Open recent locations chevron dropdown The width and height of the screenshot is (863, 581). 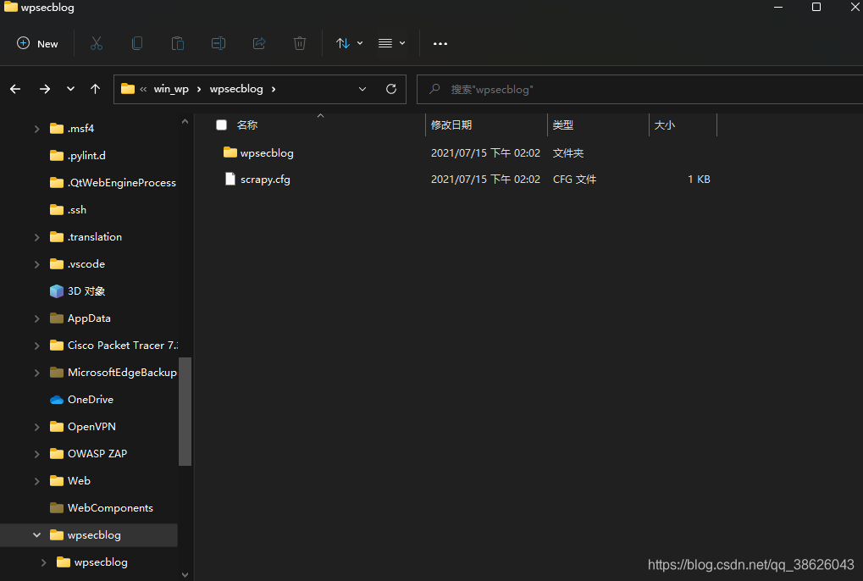coord(70,89)
